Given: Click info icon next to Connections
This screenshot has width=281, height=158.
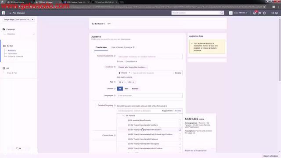Looking at the screenshot, I should click(115, 135).
